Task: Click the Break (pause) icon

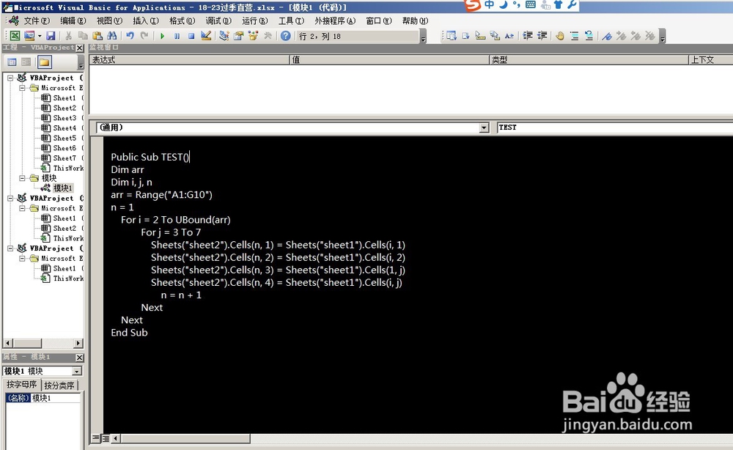Action: tap(177, 36)
